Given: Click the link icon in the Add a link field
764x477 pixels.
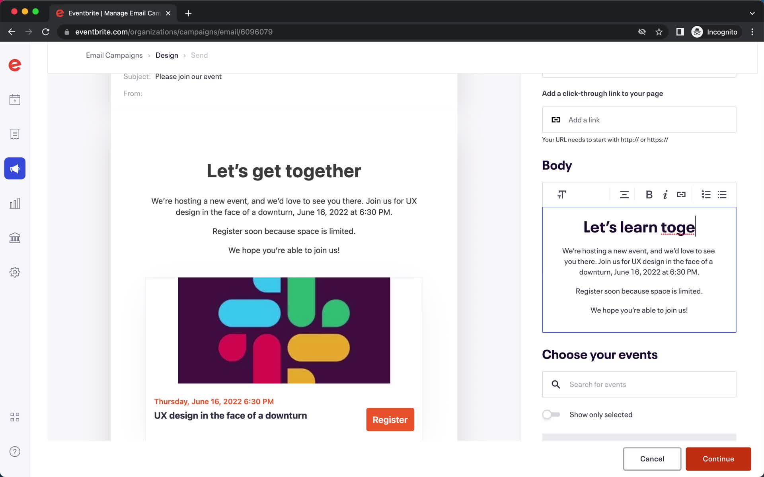Looking at the screenshot, I should 556,120.
